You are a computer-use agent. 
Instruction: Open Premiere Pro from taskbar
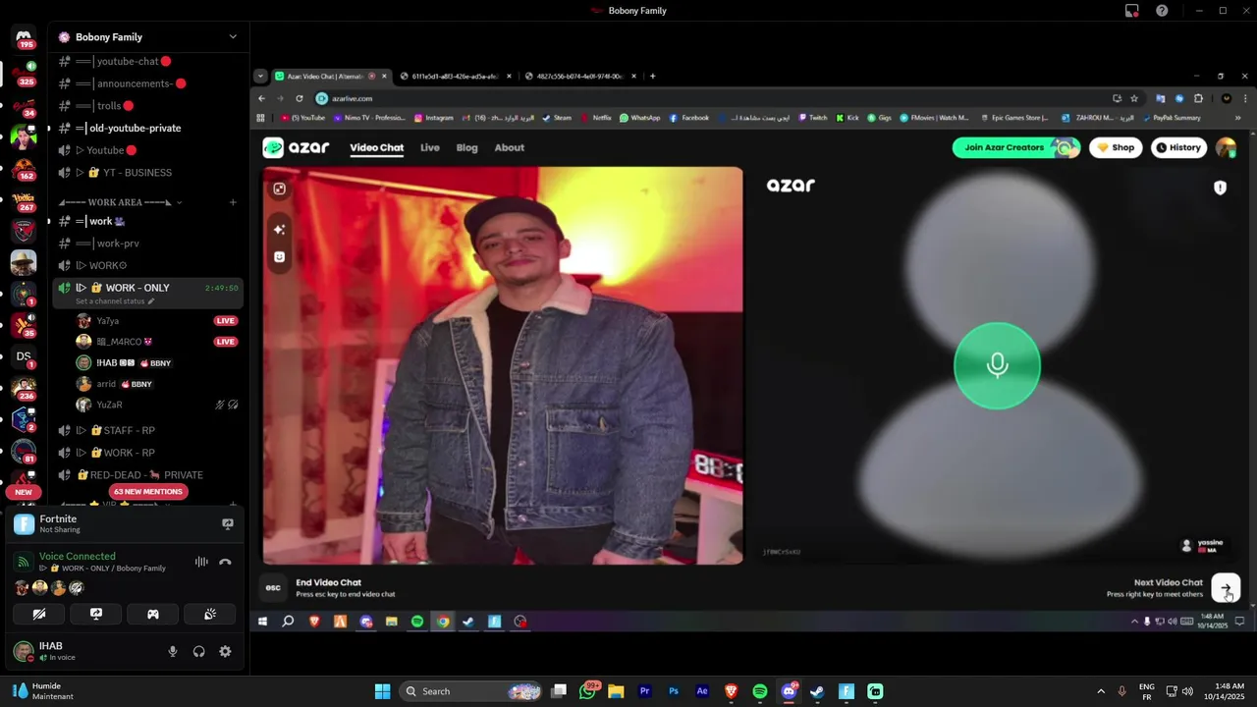coord(645,691)
